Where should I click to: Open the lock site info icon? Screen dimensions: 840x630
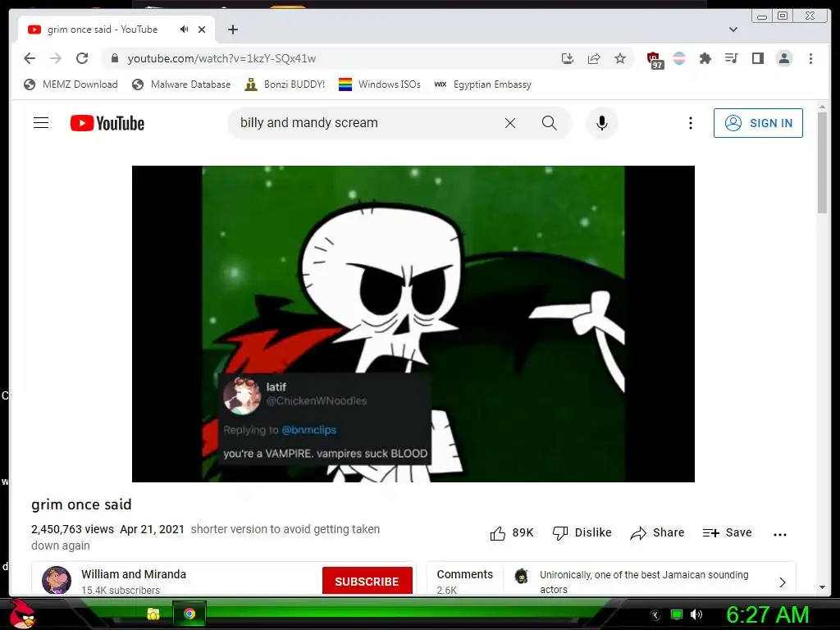coord(115,58)
